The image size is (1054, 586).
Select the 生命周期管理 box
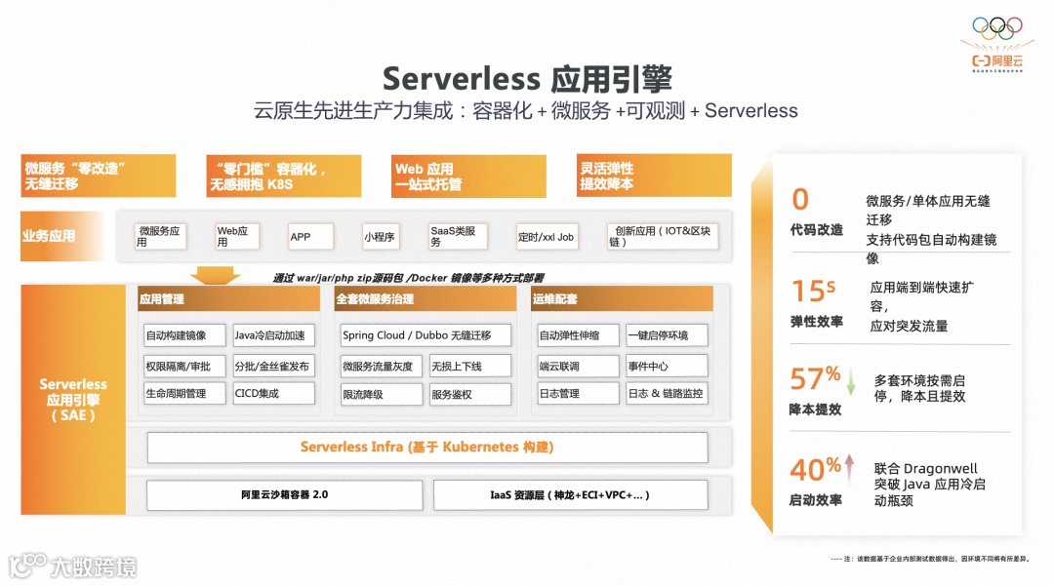(x=184, y=393)
